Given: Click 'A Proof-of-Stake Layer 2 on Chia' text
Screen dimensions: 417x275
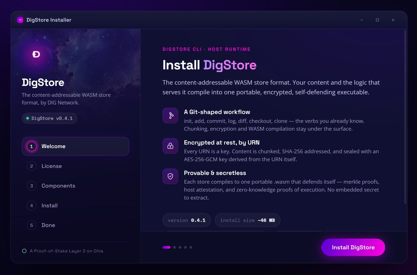Looking at the screenshot, I should coord(66,251).
